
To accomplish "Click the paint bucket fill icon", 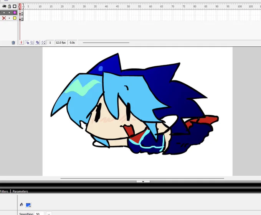I will pyautogui.click(x=21, y=205).
